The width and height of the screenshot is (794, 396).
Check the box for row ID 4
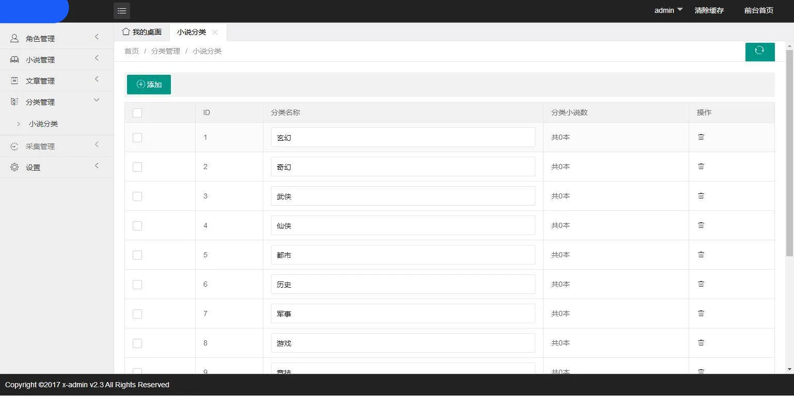coord(137,226)
